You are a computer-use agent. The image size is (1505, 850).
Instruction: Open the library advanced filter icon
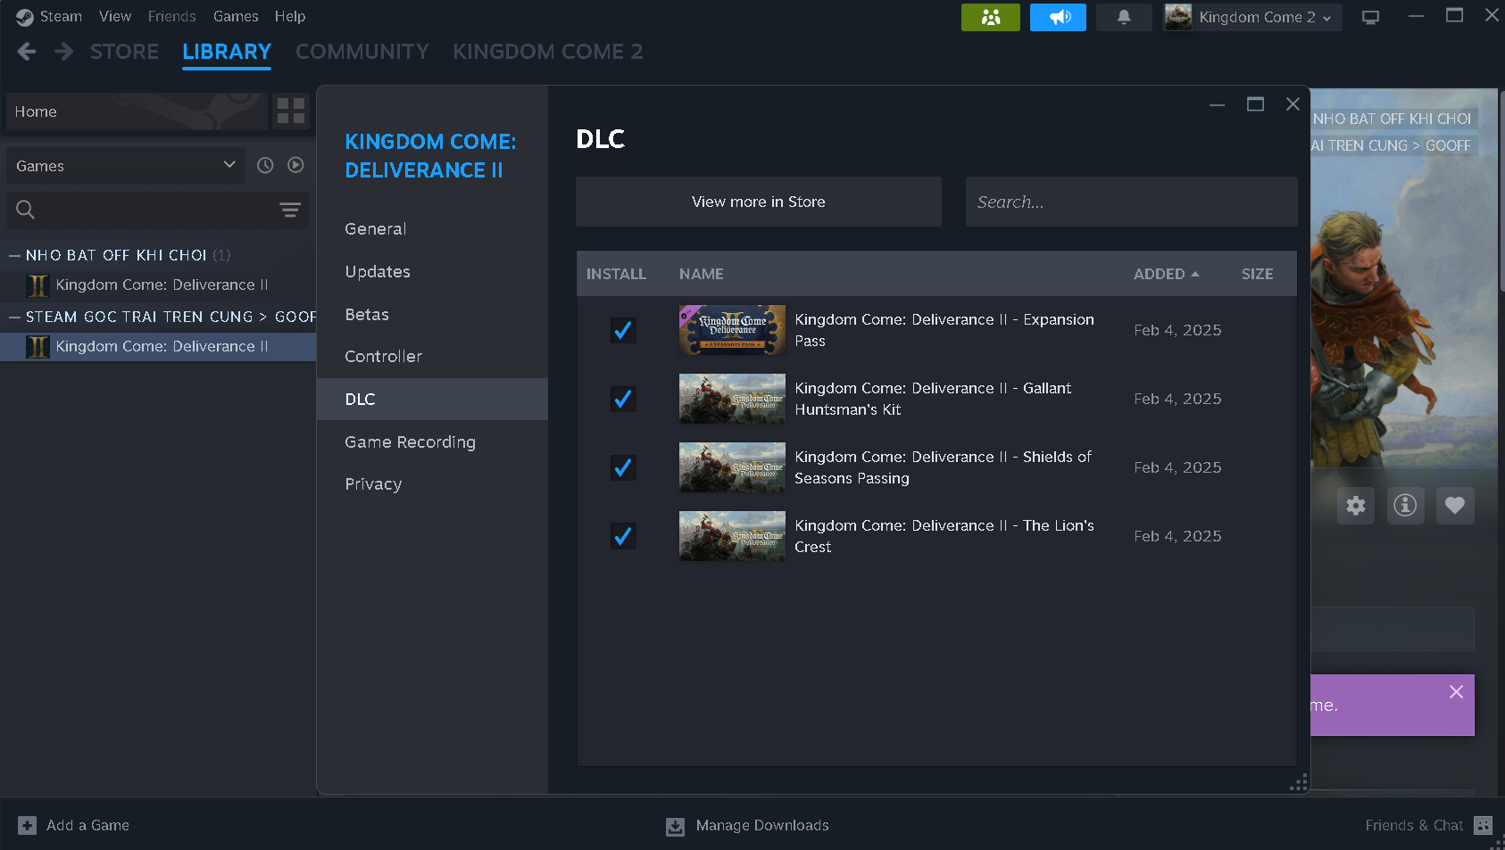[290, 210]
